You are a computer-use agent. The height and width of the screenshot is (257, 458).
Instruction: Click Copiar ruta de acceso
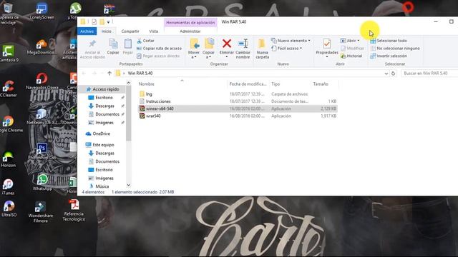(x=159, y=49)
